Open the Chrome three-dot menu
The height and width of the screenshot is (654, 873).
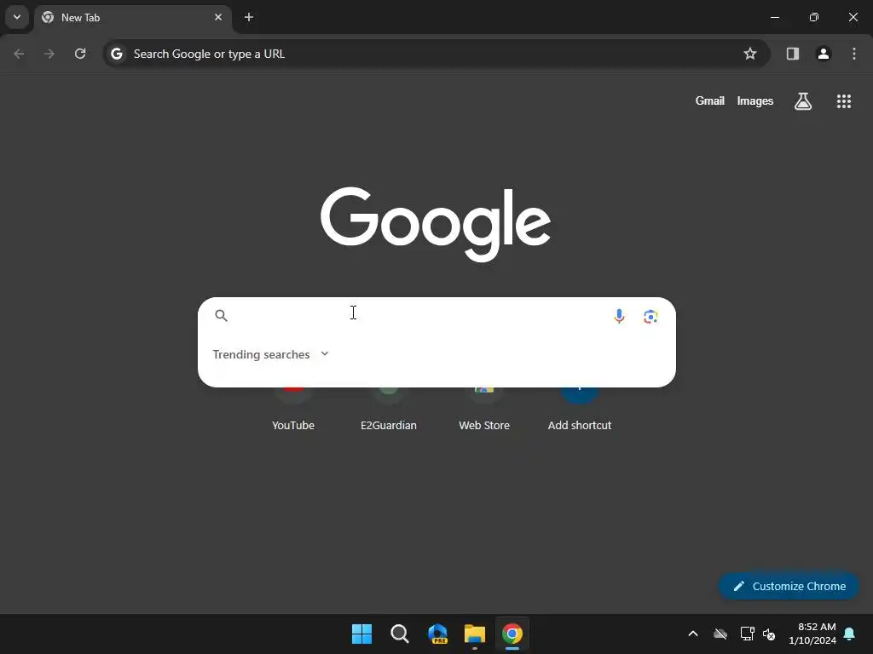click(x=854, y=54)
